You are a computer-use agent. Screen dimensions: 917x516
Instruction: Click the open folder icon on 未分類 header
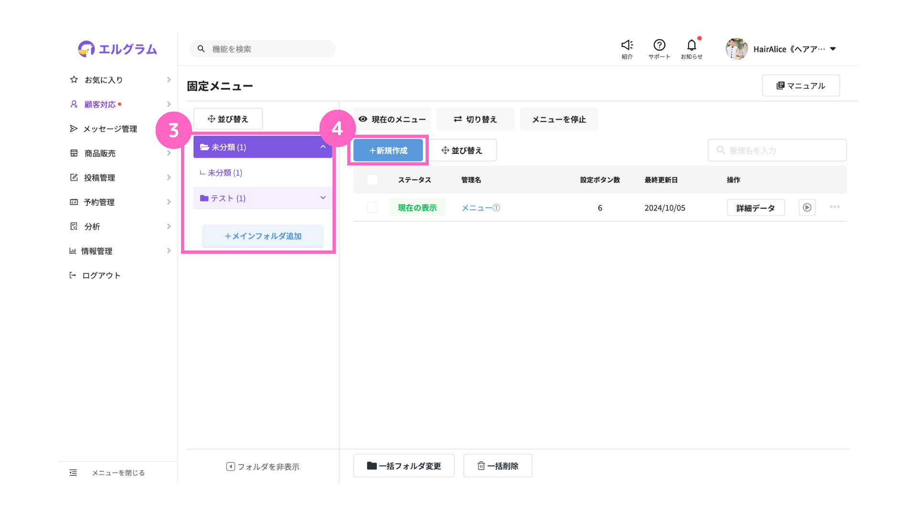click(204, 147)
